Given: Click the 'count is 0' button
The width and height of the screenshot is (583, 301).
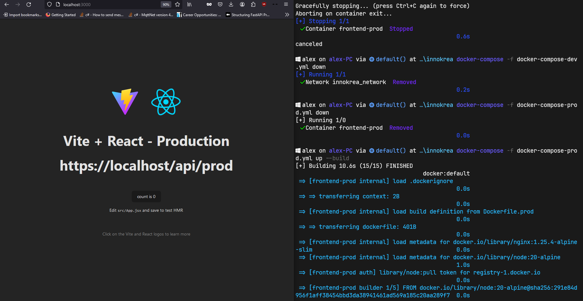Looking at the screenshot, I should [x=146, y=197].
